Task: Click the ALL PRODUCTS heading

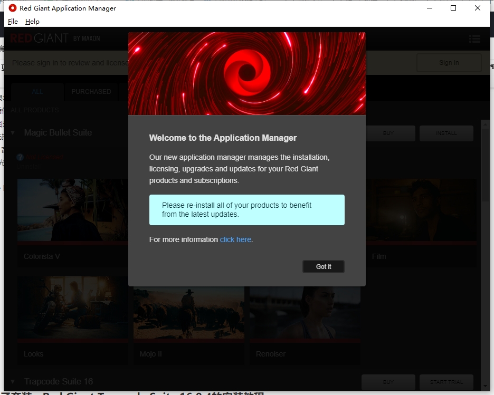Action: tap(35, 110)
